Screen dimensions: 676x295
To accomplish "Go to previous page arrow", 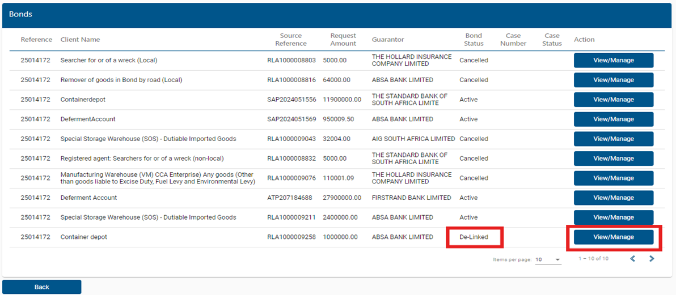I will click(x=633, y=259).
